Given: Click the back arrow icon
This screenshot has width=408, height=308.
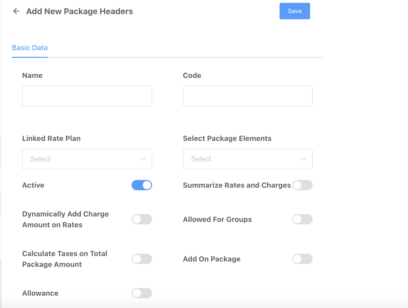Looking at the screenshot, I should pos(16,11).
